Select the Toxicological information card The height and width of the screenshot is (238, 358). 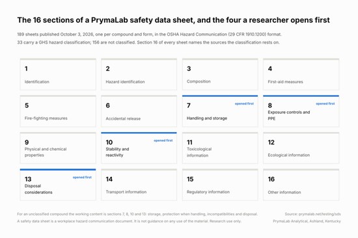220,148
